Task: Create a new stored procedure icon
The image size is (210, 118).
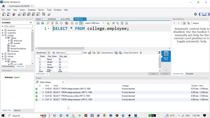Action: tap(33, 14)
